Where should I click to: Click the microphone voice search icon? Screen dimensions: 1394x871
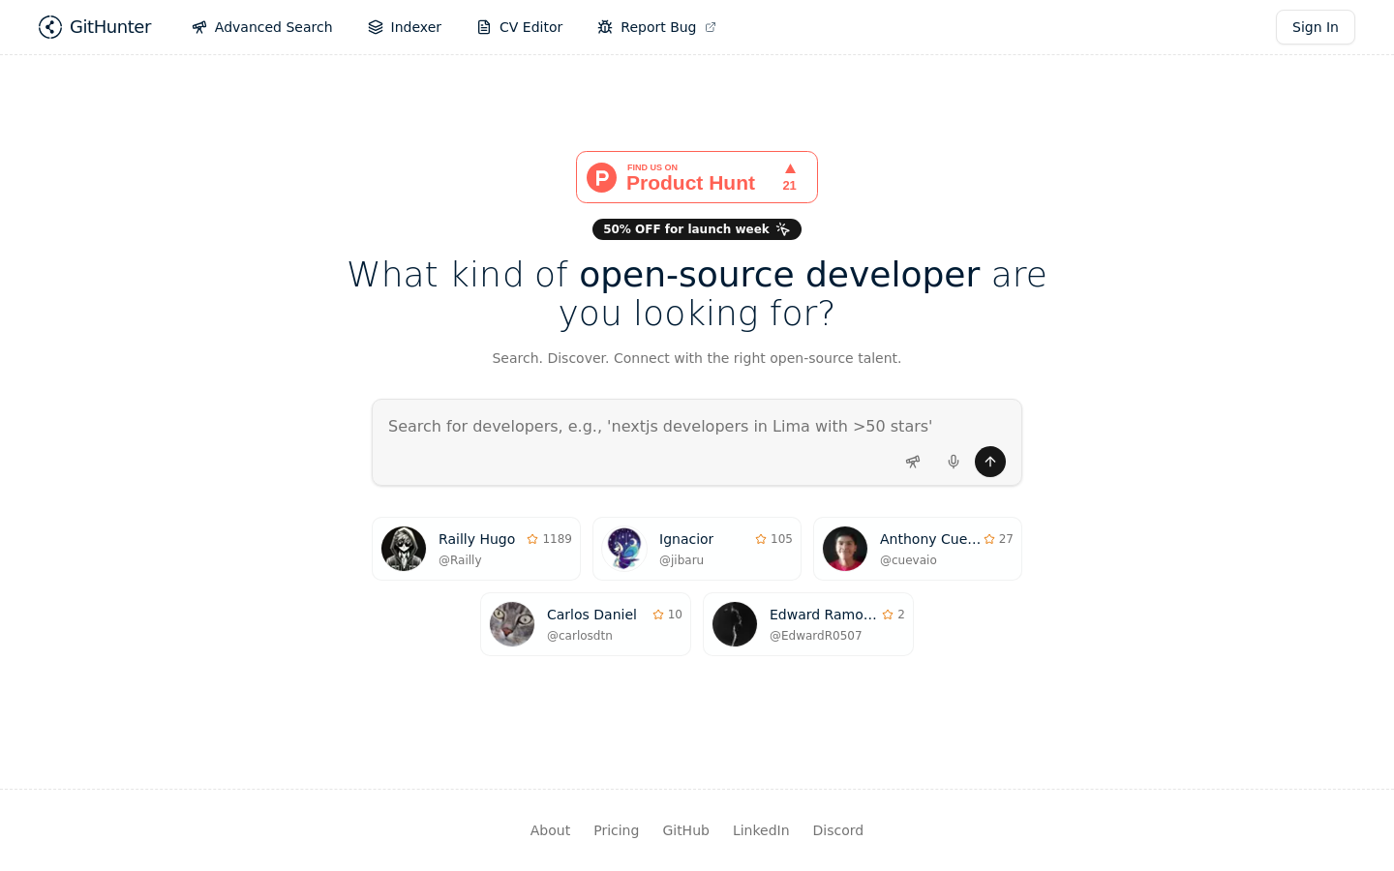point(954,462)
